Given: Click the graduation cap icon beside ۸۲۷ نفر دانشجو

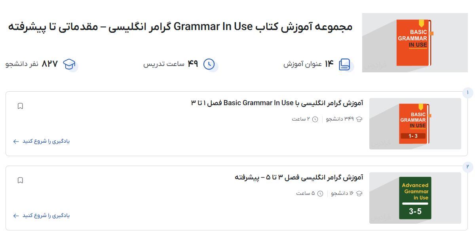Looking at the screenshot, I should pos(69,63).
